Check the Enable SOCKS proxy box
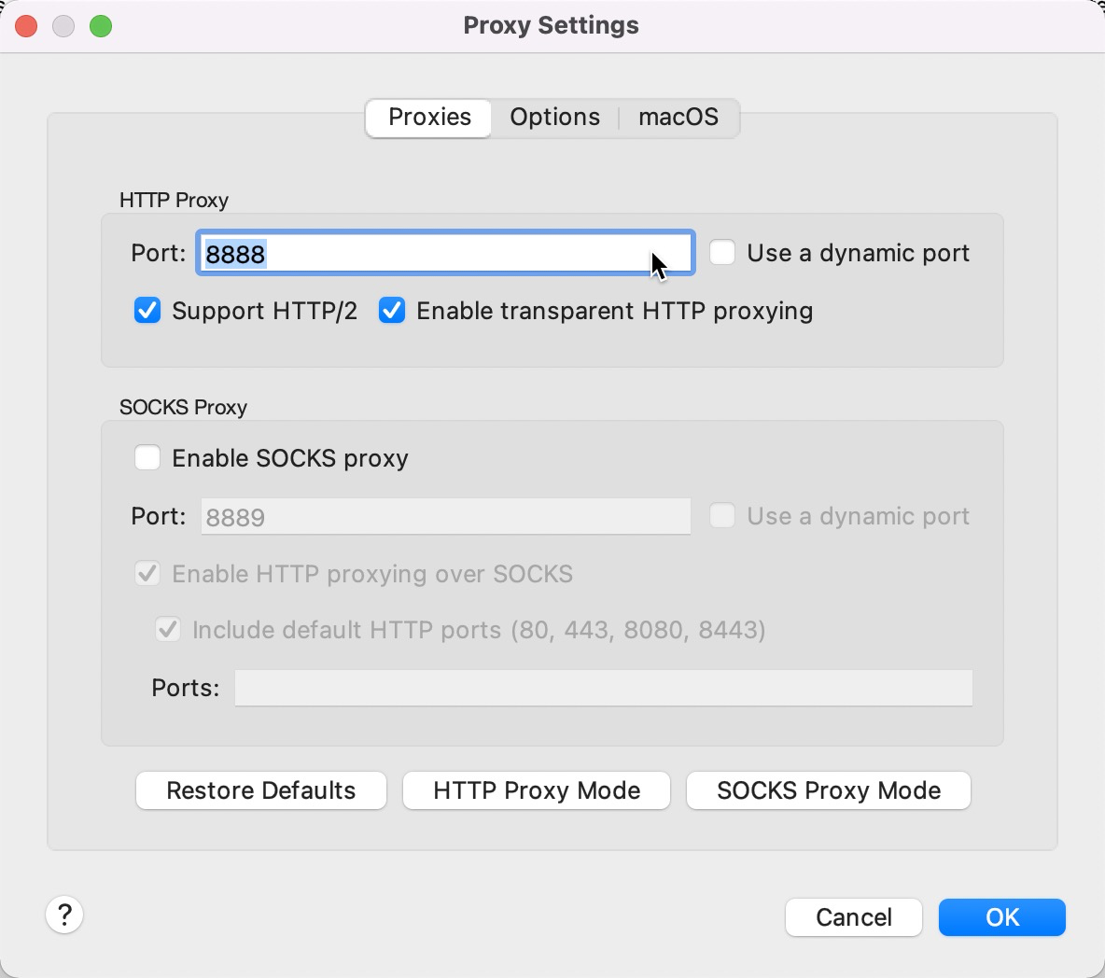Screen dimensions: 1105x978 point(147,458)
